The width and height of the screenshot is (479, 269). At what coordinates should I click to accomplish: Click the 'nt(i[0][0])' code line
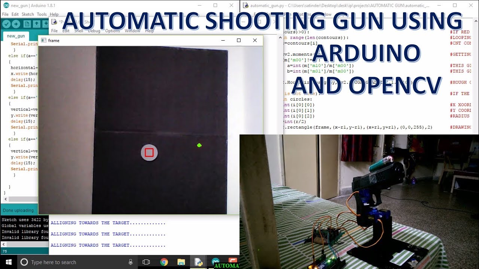point(299,105)
